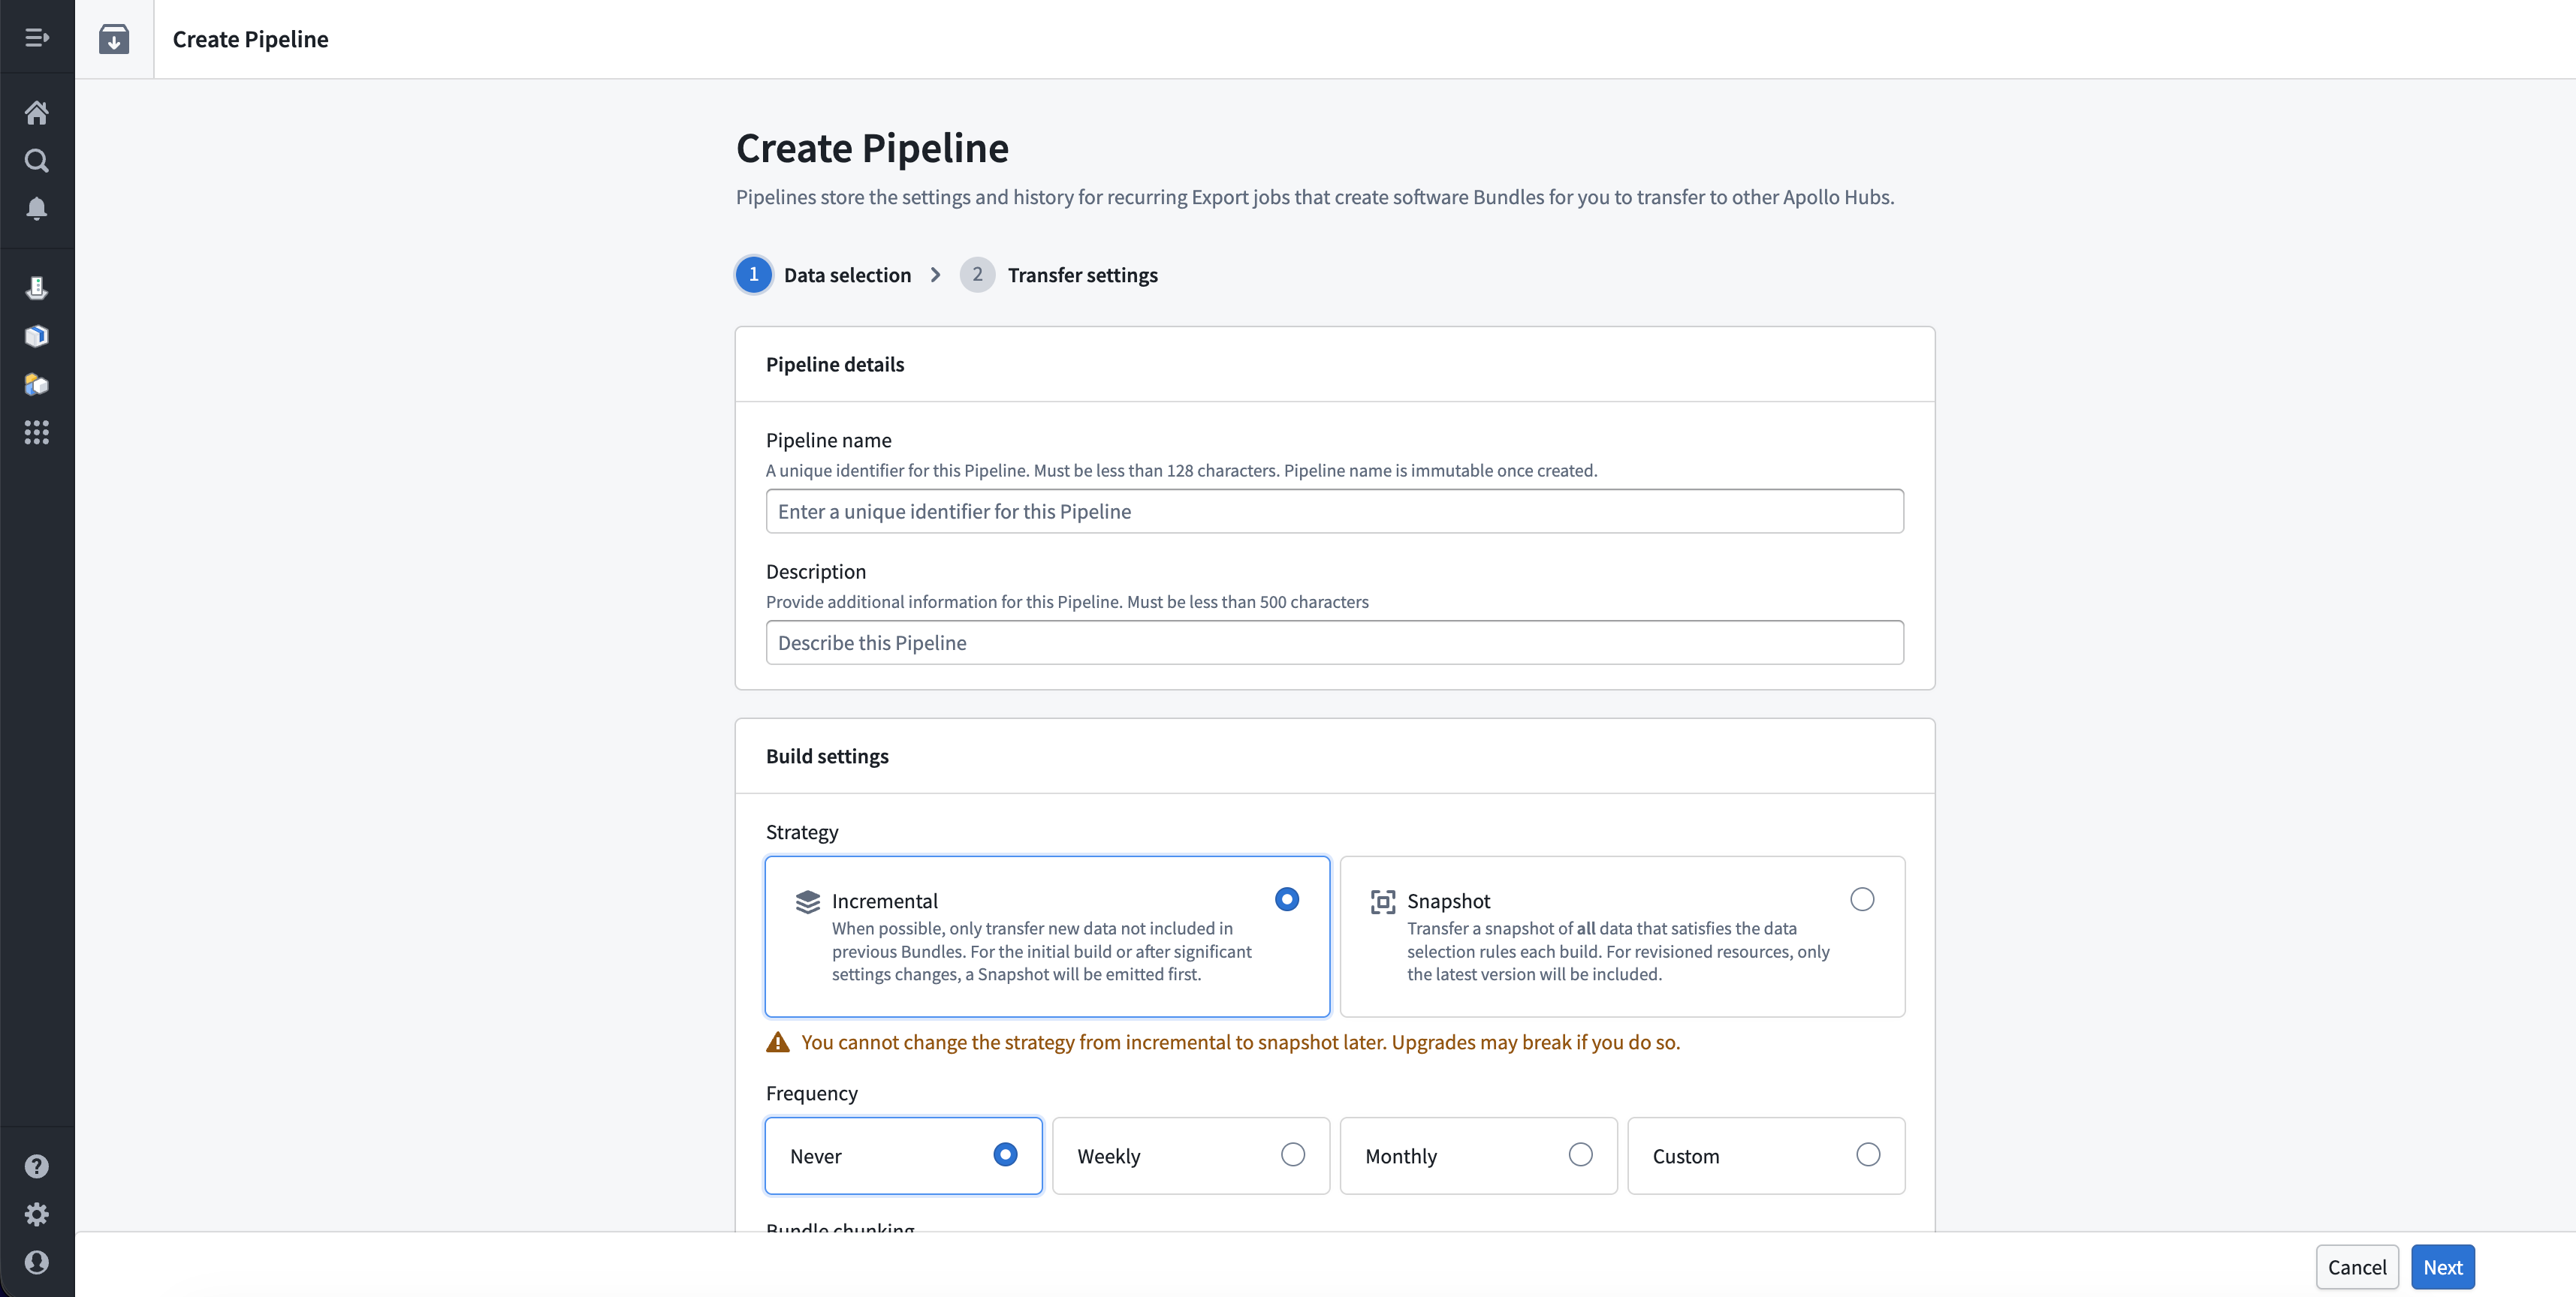The image size is (2576, 1297).
Task: Focus the Description input field
Action: click(x=1335, y=642)
